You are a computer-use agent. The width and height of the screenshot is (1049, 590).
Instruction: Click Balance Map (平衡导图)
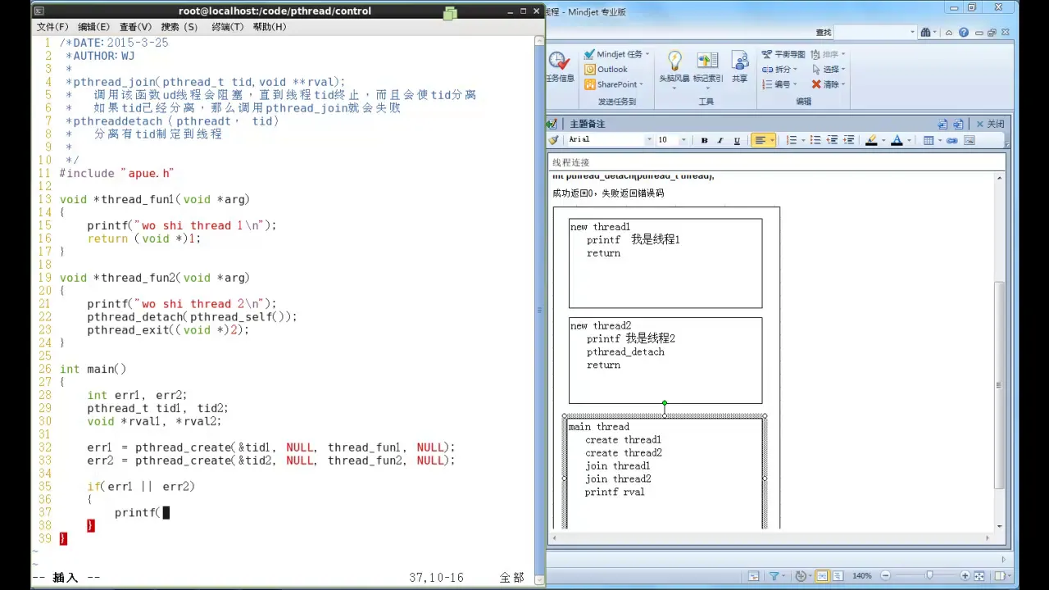click(x=783, y=54)
